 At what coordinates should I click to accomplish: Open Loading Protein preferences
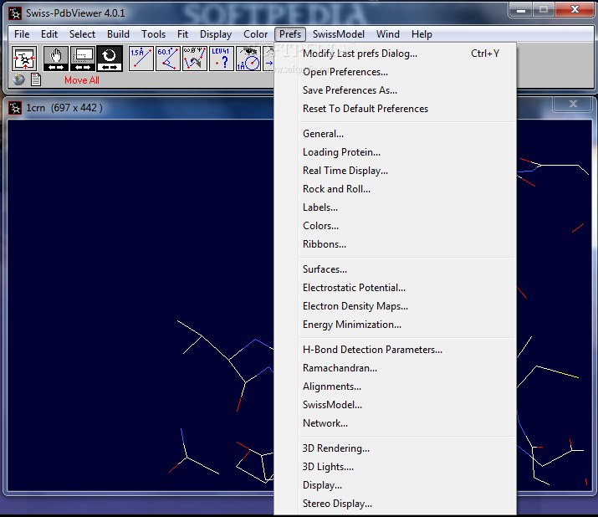[x=395, y=152]
